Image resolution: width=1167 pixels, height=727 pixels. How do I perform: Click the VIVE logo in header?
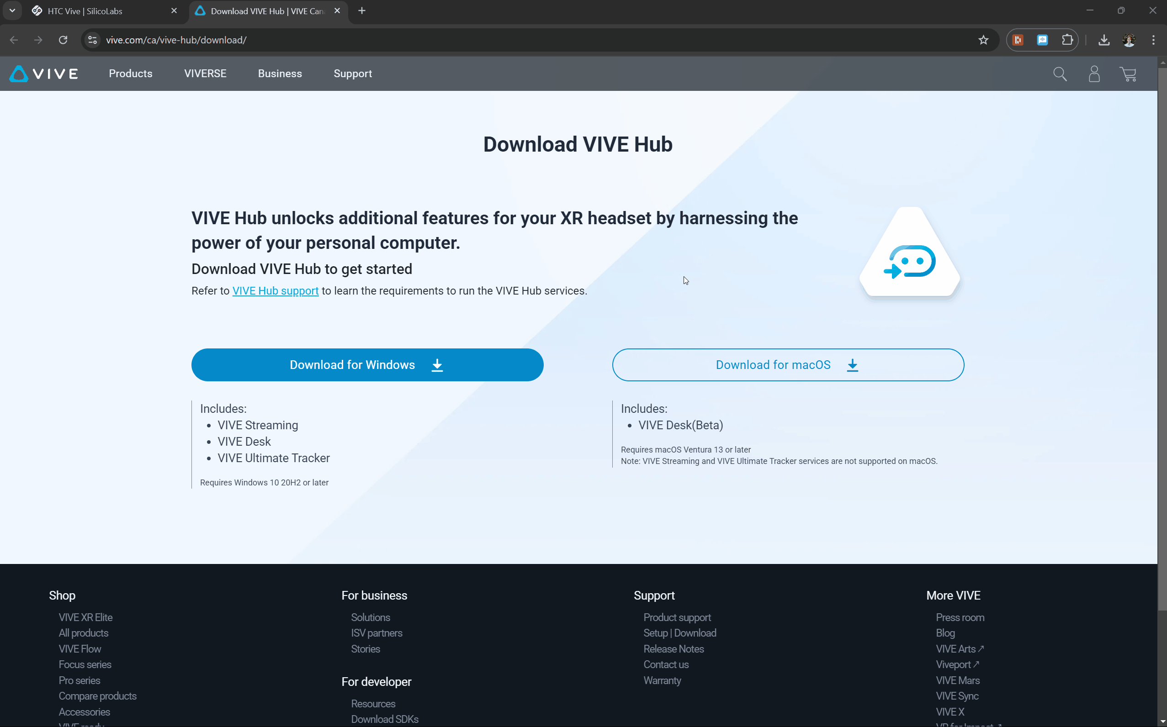click(44, 74)
